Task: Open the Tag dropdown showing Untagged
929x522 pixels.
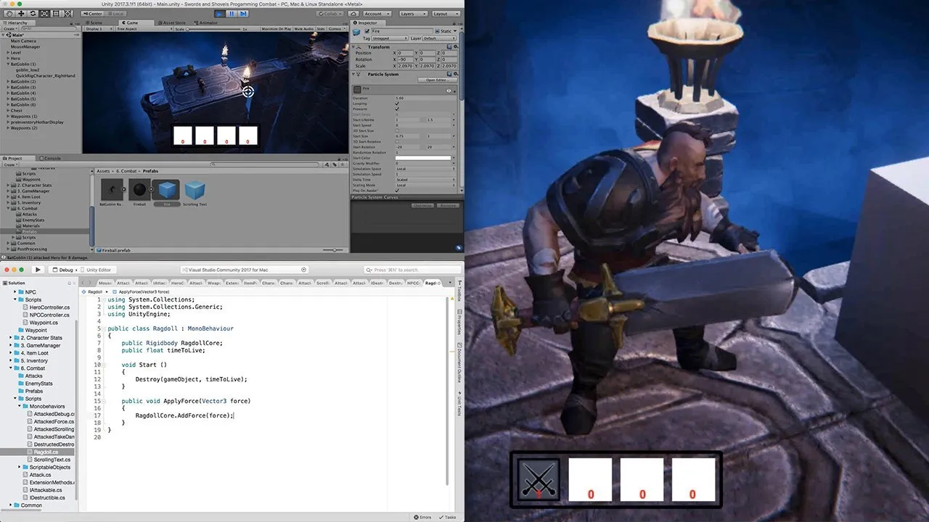Action: click(x=391, y=38)
